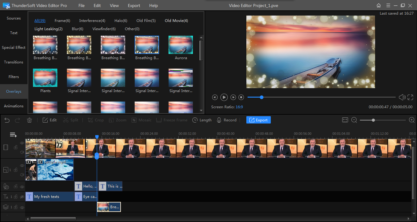Click the undo arrow in timeline toolbar

pos(7,120)
